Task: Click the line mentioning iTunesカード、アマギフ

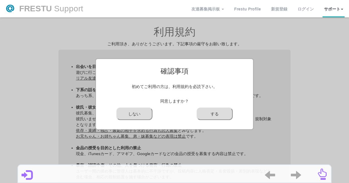Action: (x=162, y=154)
